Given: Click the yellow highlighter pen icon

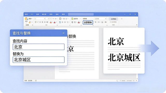Looking at the screenshot, I should tap(30, 22).
